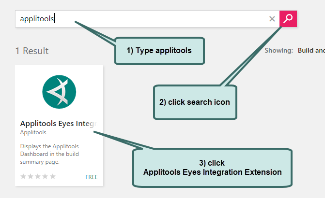Click the first rating star
The height and width of the screenshot is (198, 325).
24,177
